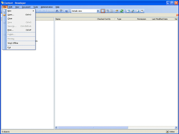Open the Details view dropdown
Screen dimensions: 179x134
(x=98, y=11)
